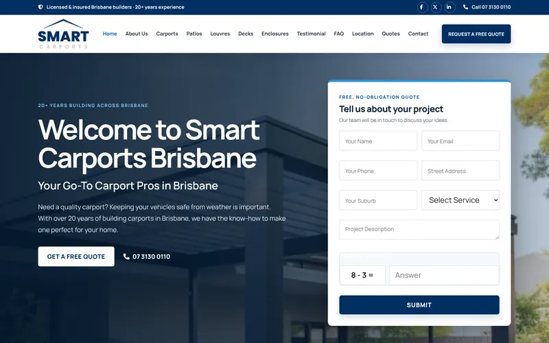
Task: Click into the Project Description textarea
Action: (x=419, y=230)
